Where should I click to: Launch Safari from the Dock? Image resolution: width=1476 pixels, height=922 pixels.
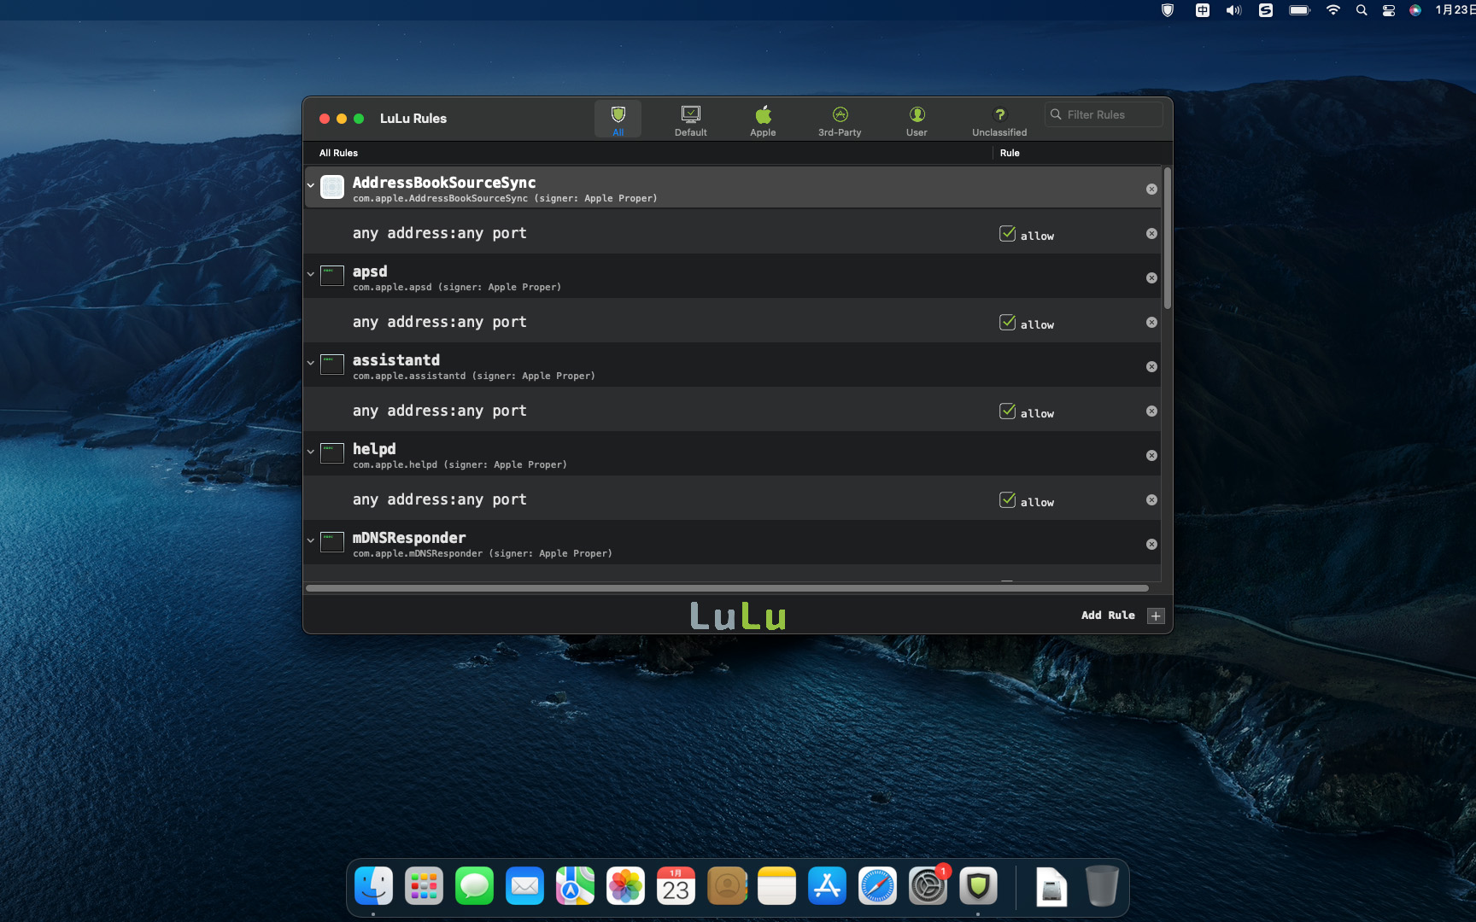point(877,886)
